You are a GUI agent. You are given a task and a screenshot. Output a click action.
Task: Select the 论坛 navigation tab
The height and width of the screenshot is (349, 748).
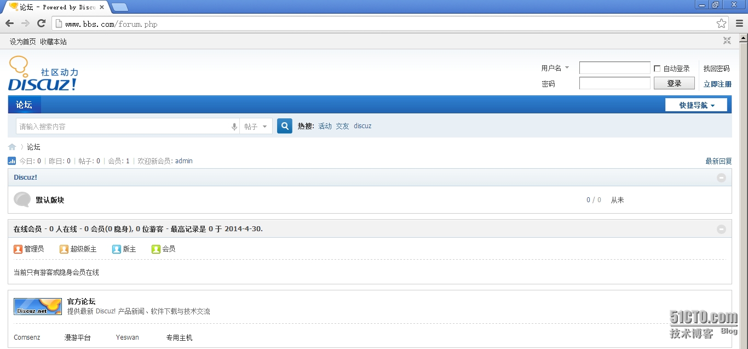click(24, 105)
